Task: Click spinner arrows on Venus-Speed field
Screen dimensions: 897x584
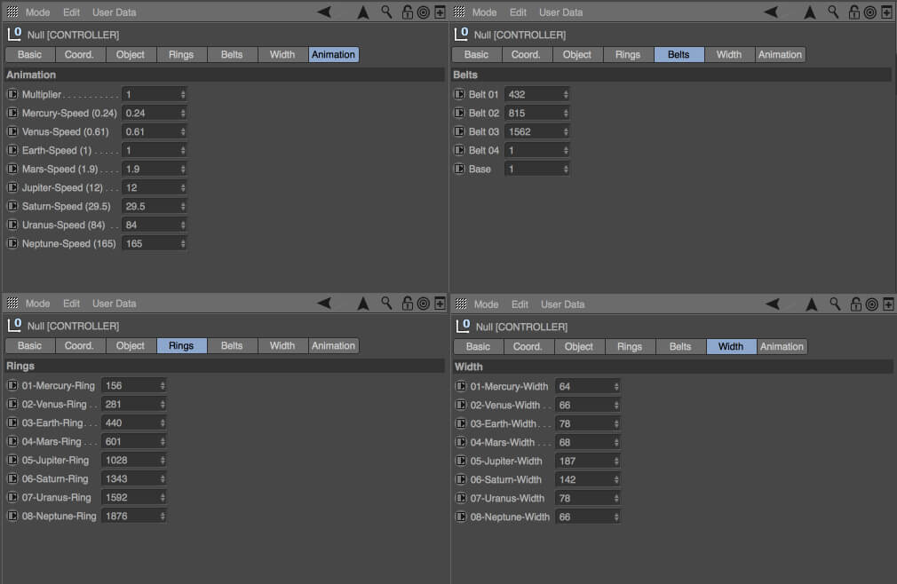Action: click(183, 132)
